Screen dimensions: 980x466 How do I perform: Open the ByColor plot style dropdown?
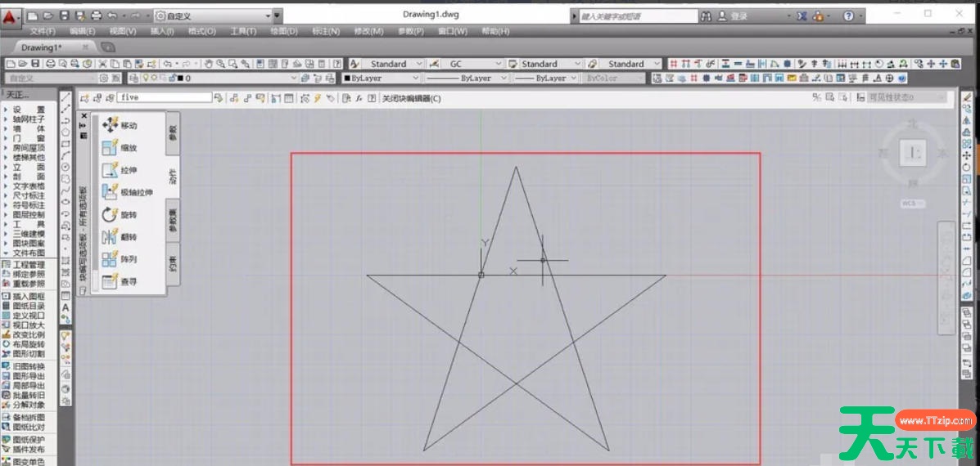point(614,78)
